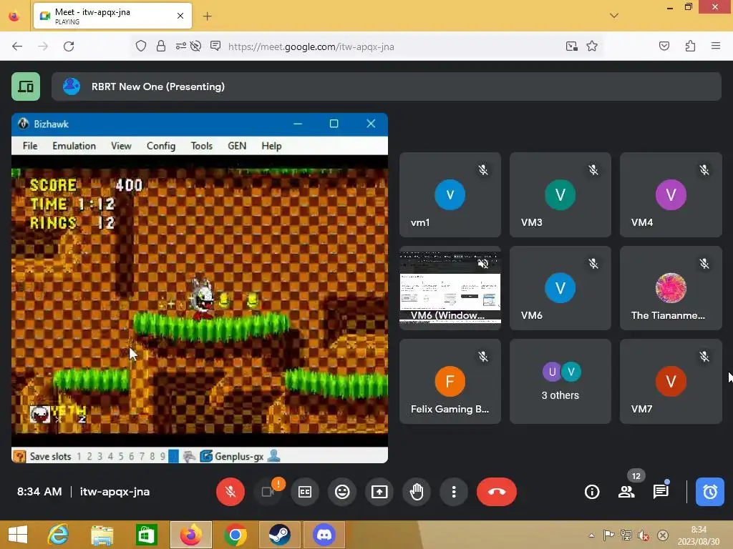Select the VM6 participant tile

560,288
